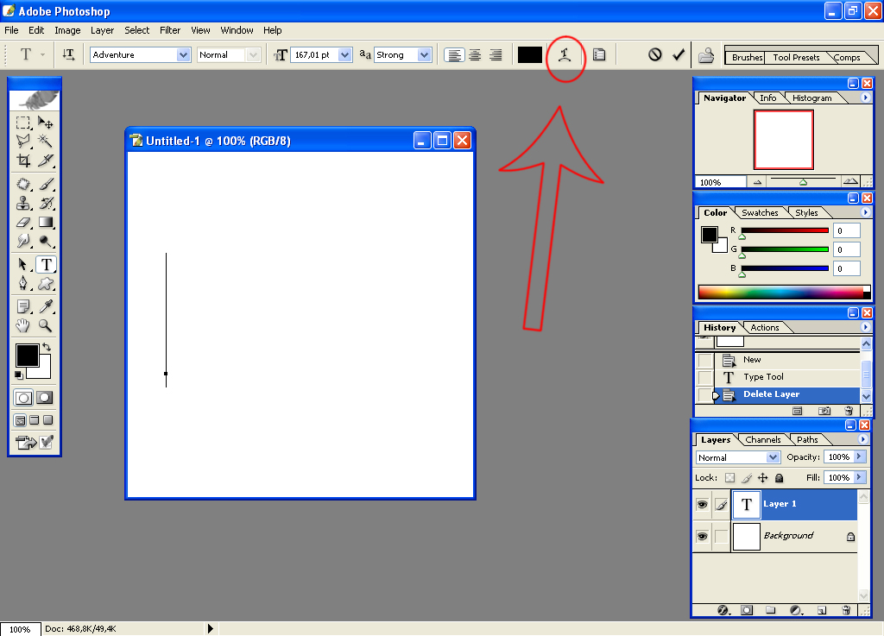This screenshot has height=636, width=884.
Task: Swap foreground and background colors
Action: [x=47, y=347]
